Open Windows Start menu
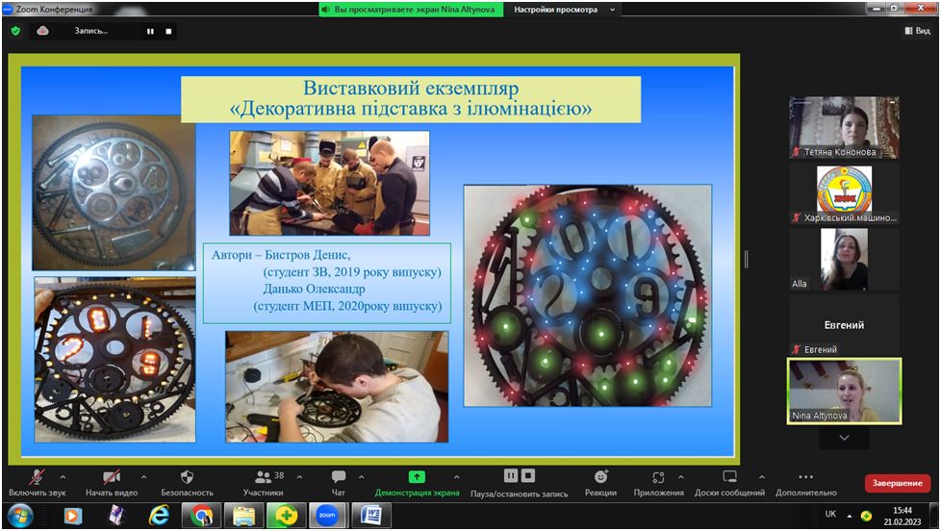Image resolution: width=941 pixels, height=531 pixels. 20,516
